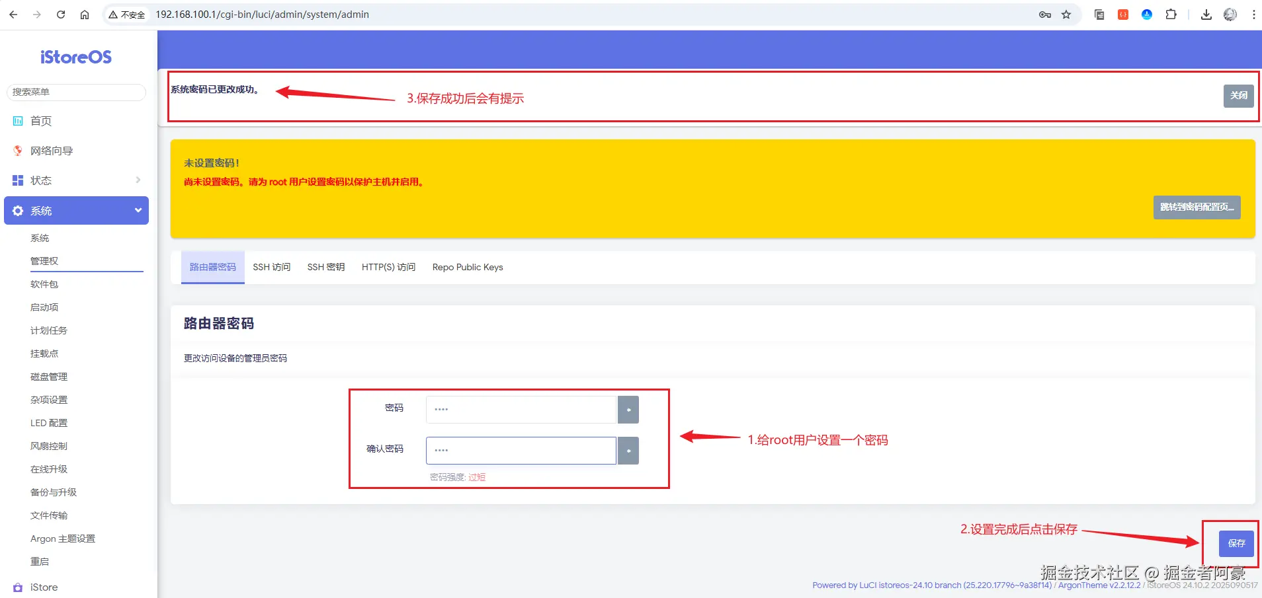
Task: Open 磁盘管理 in the sidebar
Action: click(49, 377)
